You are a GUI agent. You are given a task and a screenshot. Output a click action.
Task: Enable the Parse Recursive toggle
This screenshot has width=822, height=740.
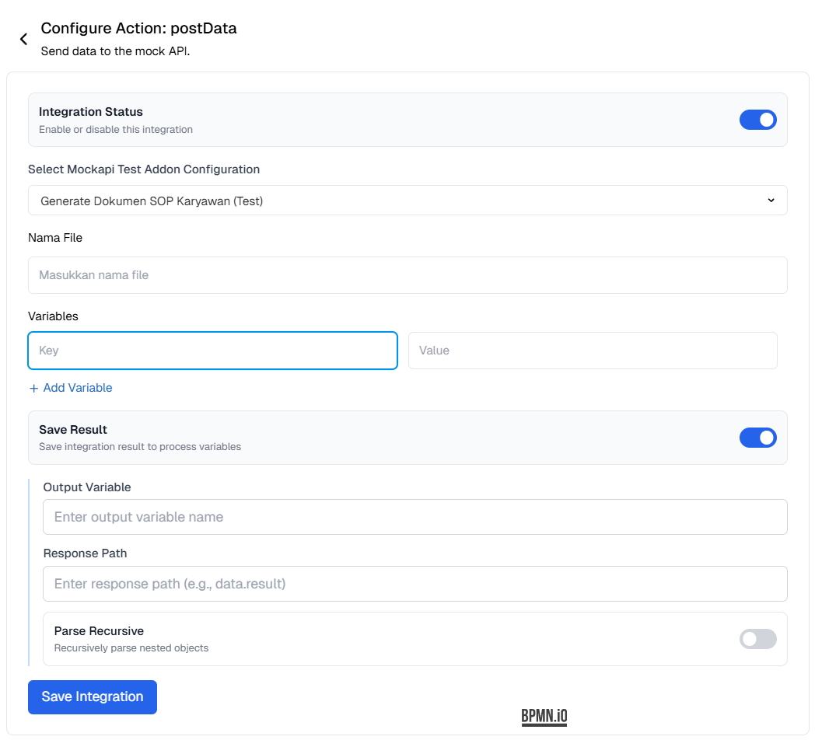[757, 638]
